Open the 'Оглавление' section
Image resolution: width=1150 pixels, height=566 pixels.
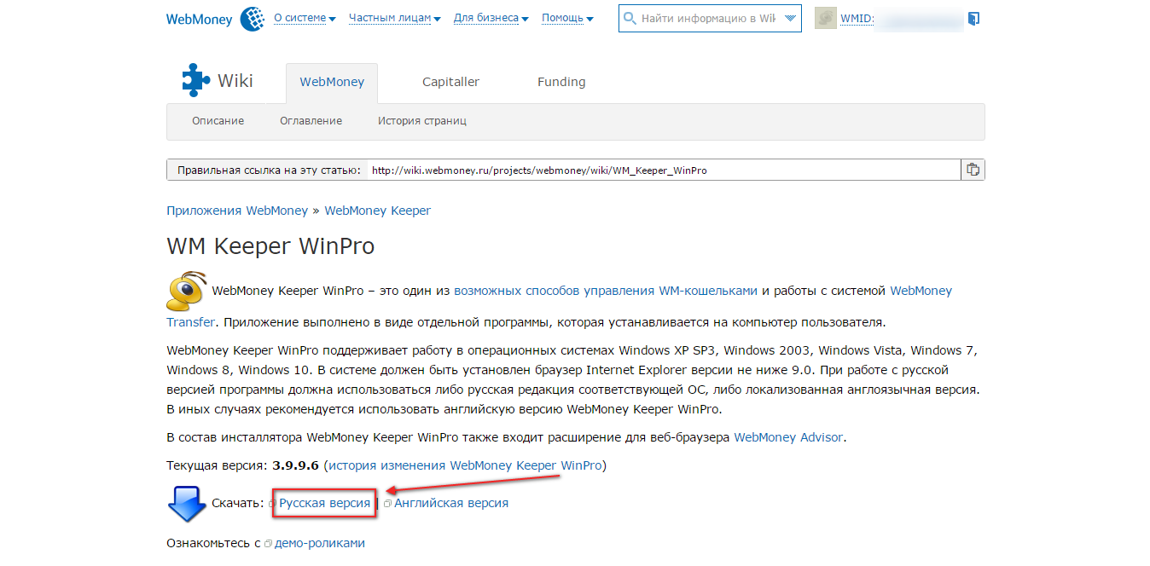(x=311, y=121)
